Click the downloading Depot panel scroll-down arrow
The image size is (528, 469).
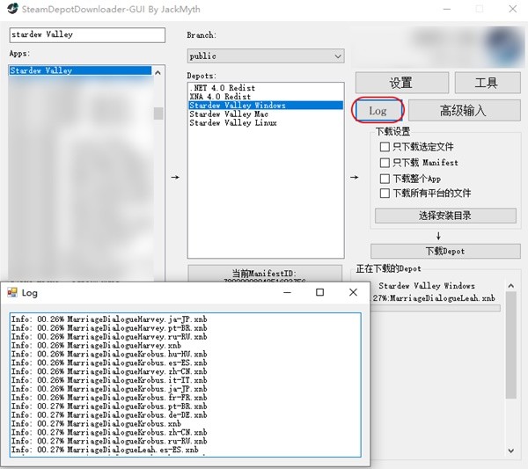click(x=510, y=451)
